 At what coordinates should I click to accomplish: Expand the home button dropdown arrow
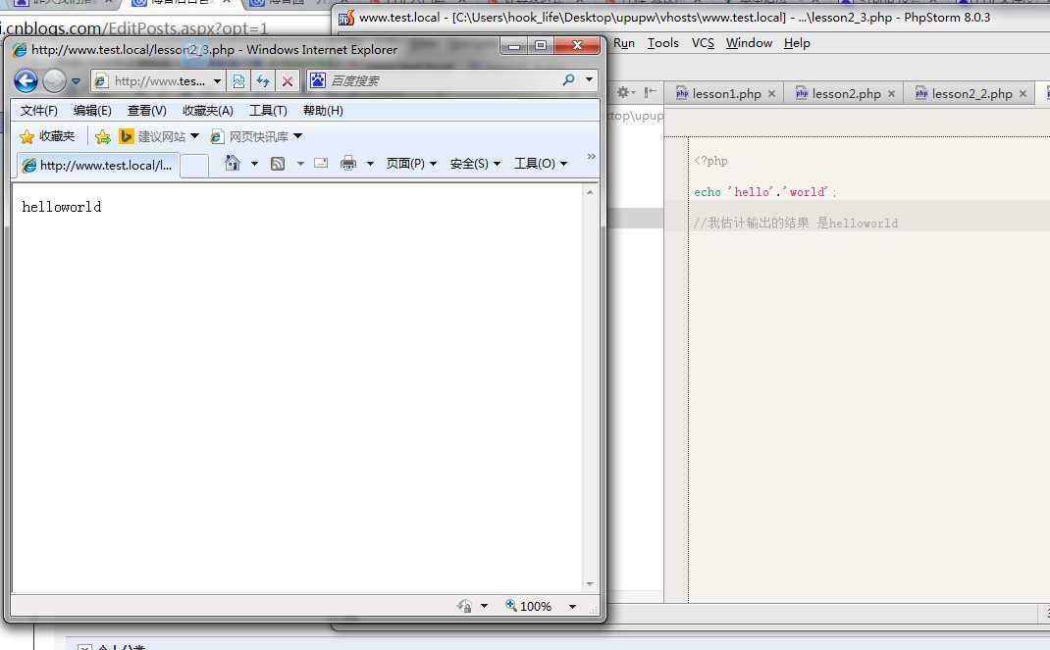[x=254, y=163]
